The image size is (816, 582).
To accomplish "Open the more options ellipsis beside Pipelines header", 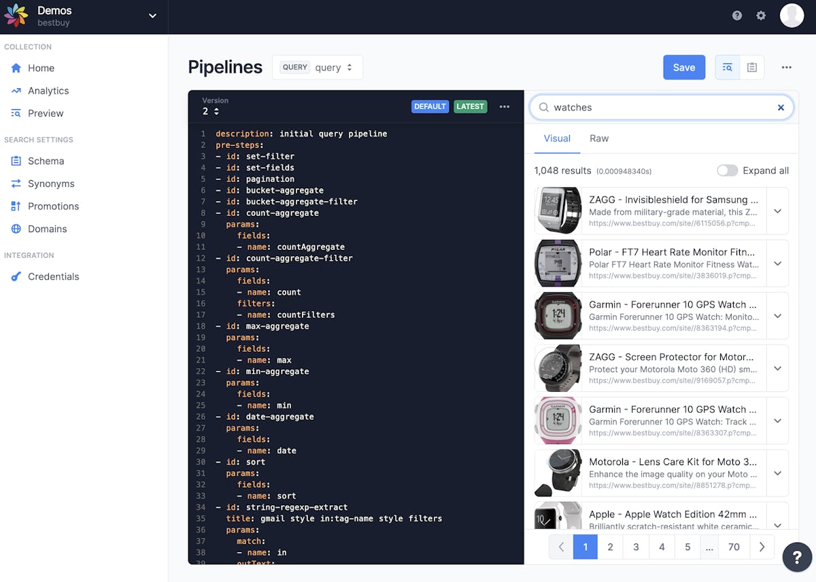I will pyautogui.click(x=787, y=67).
